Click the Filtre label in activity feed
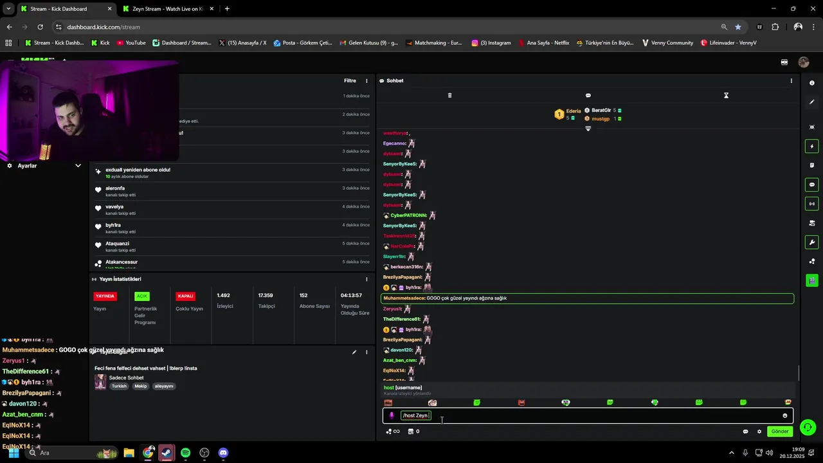Viewport: 823px width, 463px height. (x=350, y=80)
